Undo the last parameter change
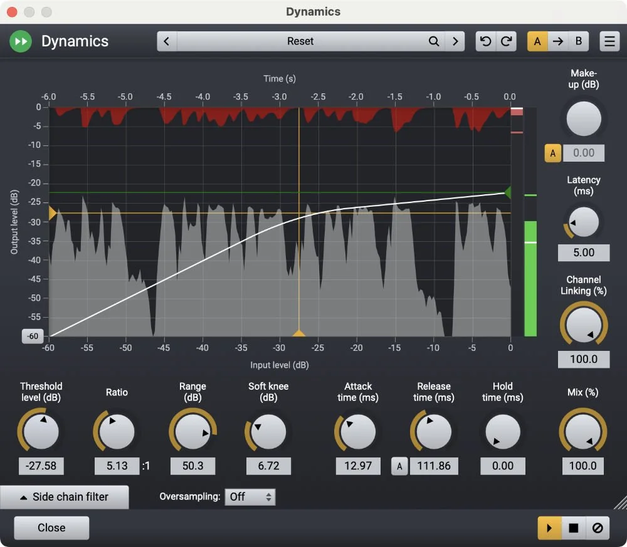The width and height of the screenshot is (627, 547). [485, 41]
